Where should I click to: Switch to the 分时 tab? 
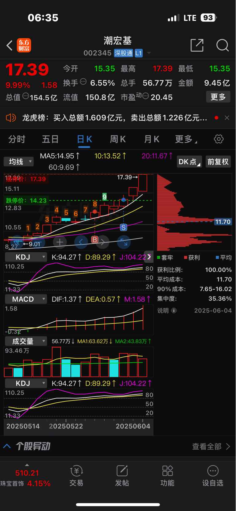click(x=17, y=139)
